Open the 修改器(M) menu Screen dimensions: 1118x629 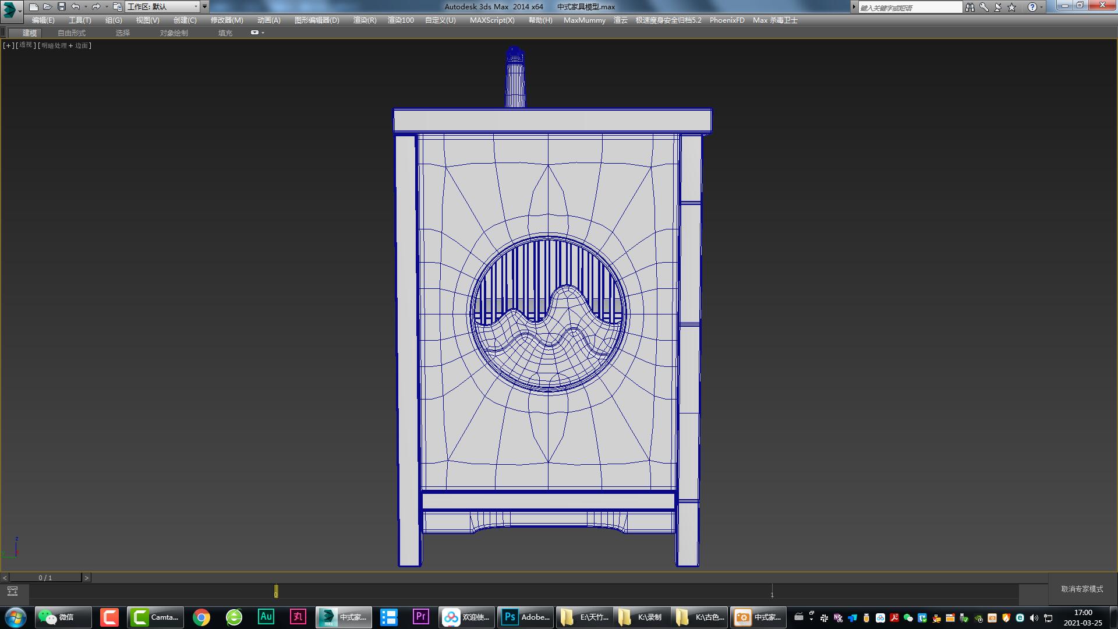(227, 20)
